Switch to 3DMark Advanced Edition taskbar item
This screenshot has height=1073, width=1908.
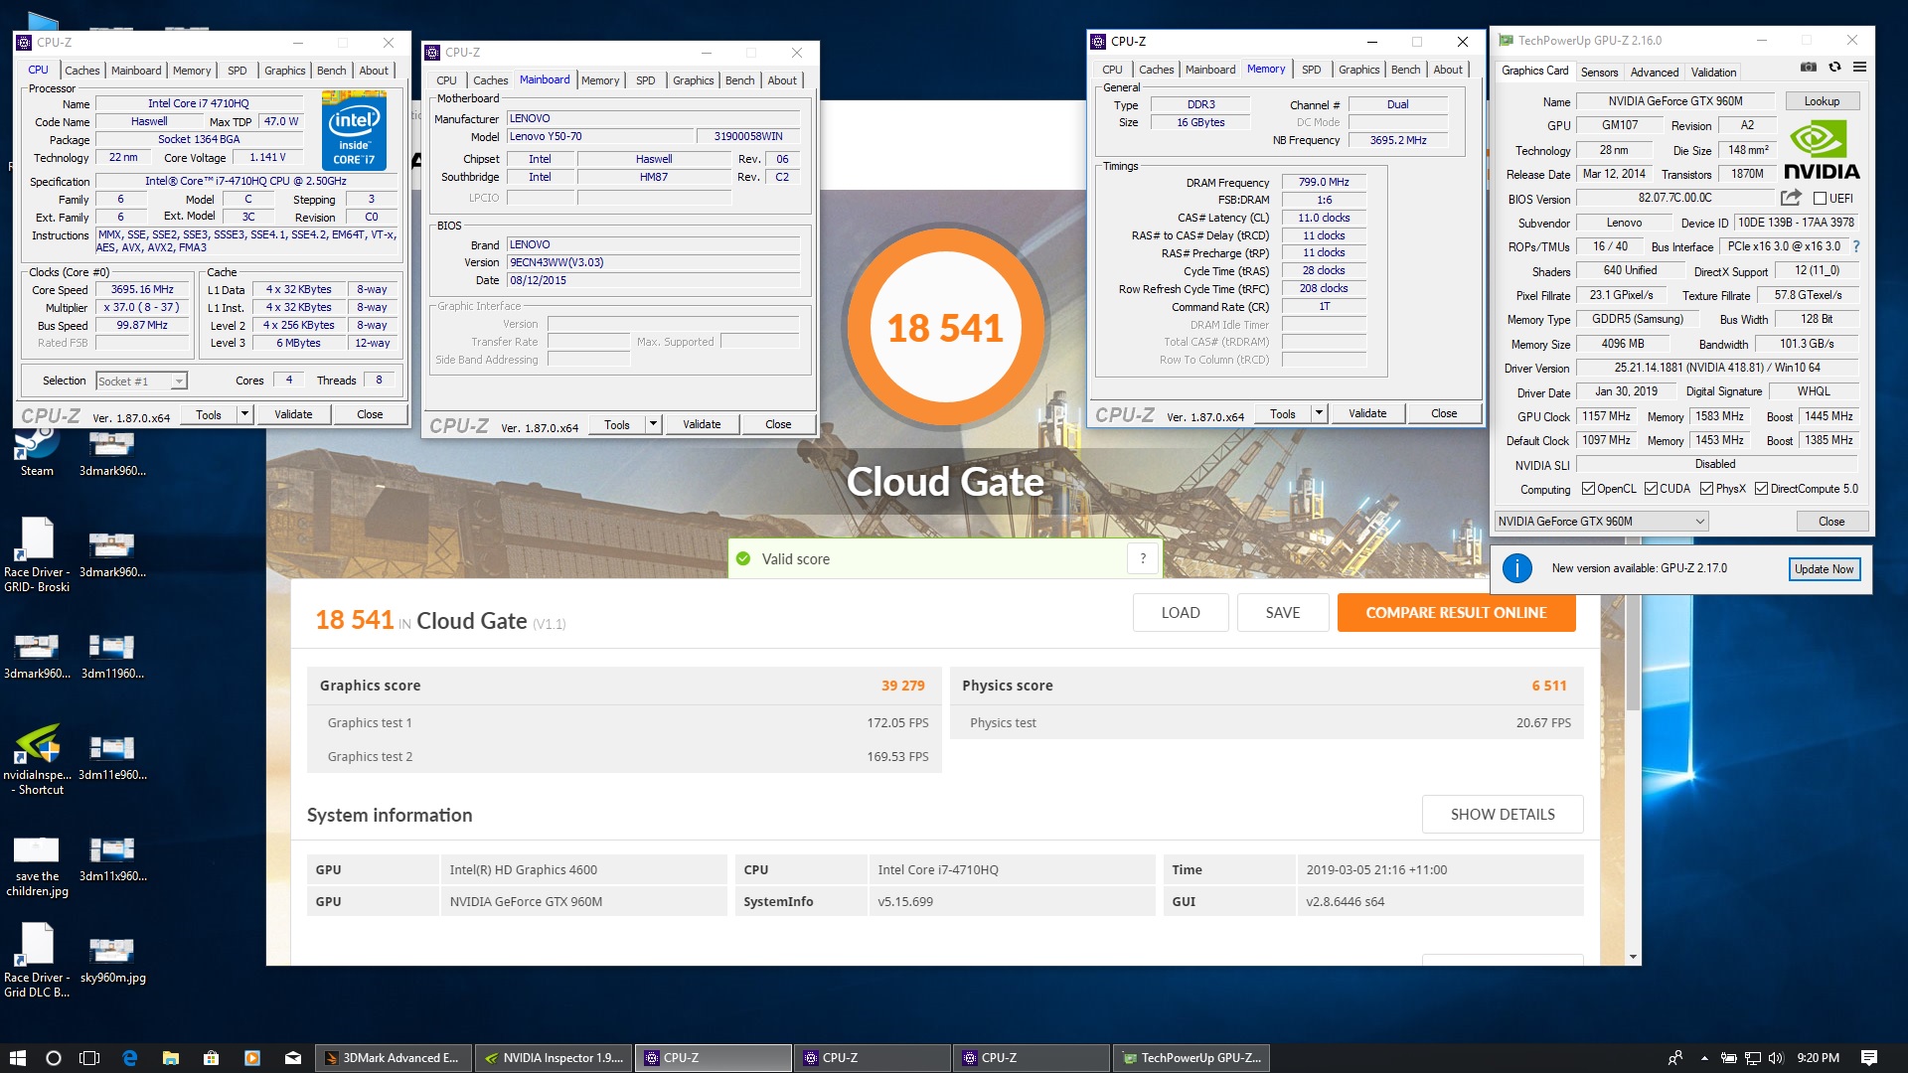click(x=394, y=1058)
